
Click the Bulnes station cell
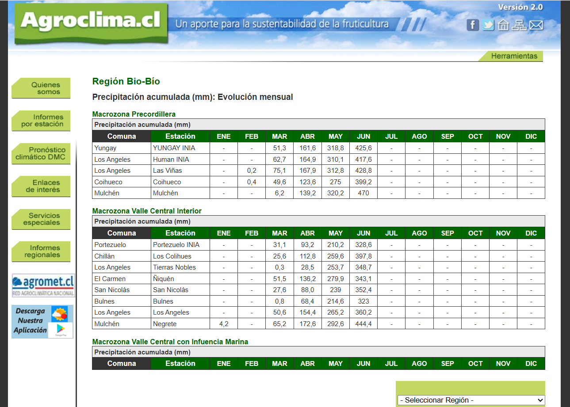pyautogui.click(x=180, y=301)
